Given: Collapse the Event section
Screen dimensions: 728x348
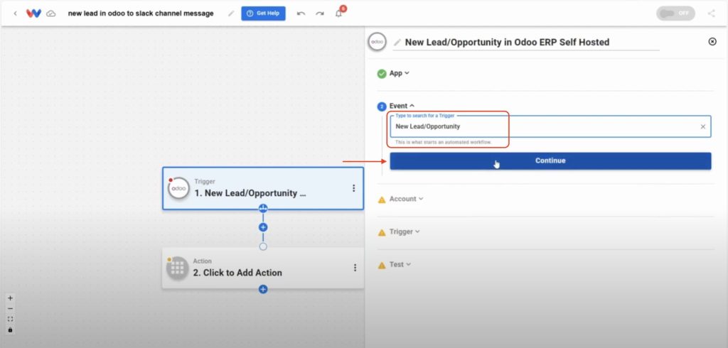Looking at the screenshot, I should pos(402,106).
